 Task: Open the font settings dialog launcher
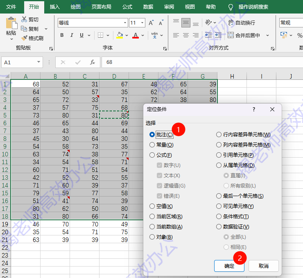165,49
